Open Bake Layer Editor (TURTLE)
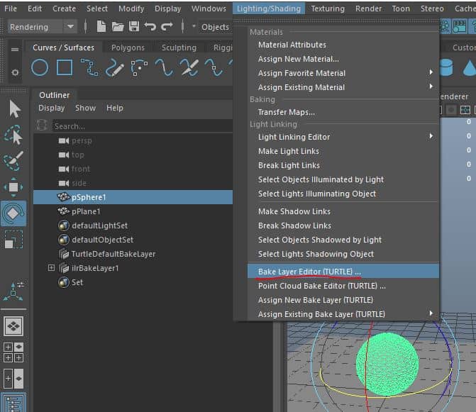 (x=309, y=272)
